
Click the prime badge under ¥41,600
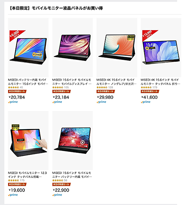pos(145,102)
